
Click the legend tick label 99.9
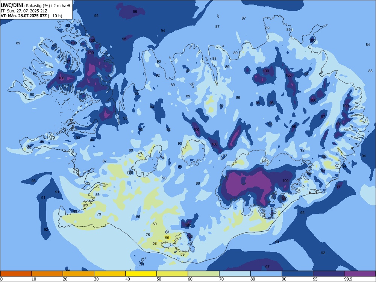348,279
